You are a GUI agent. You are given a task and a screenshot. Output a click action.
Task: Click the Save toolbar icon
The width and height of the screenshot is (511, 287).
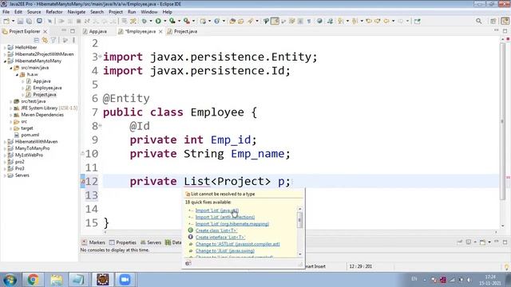click(20, 22)
